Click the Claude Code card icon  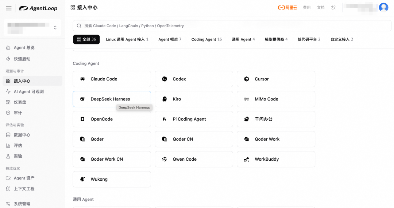click(82, 79)
